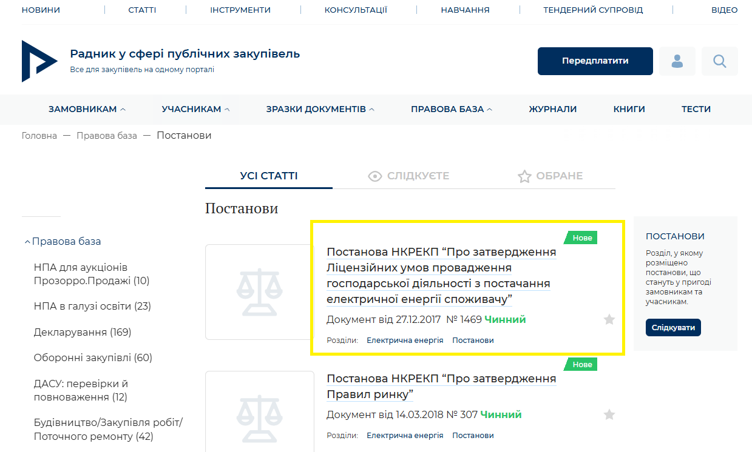This screenshot has width=752, height=452.
Task: Open the Правова база breadcrumb link
Action: tap(106, 136)
